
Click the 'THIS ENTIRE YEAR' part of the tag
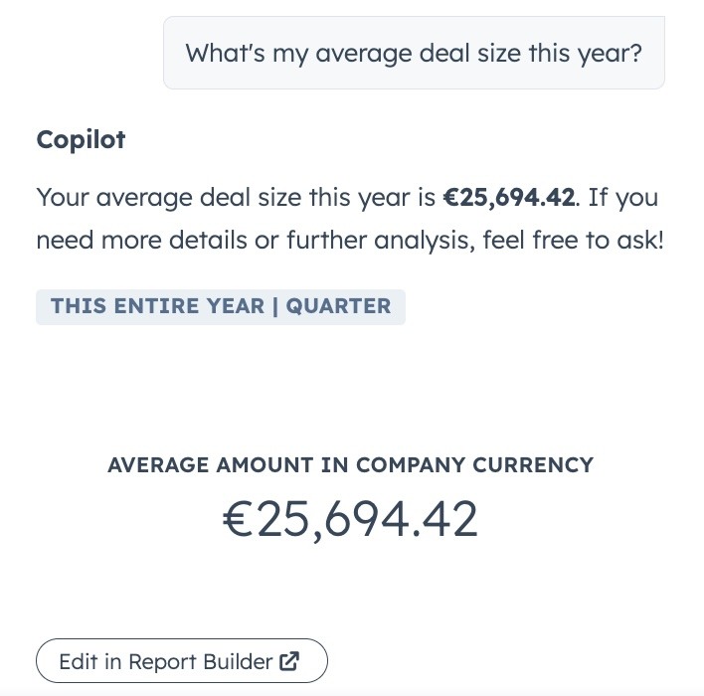157,306
